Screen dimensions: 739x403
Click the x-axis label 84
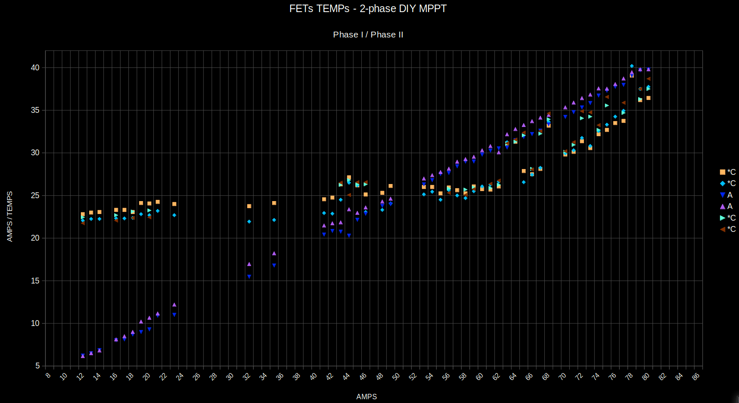tap(679, 377)
